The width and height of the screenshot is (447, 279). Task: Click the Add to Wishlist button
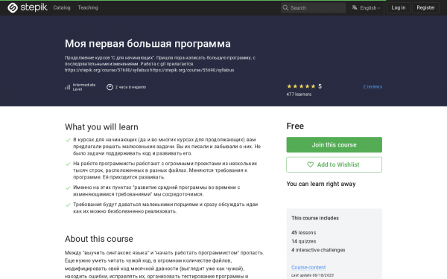click(x=334, y=164)
